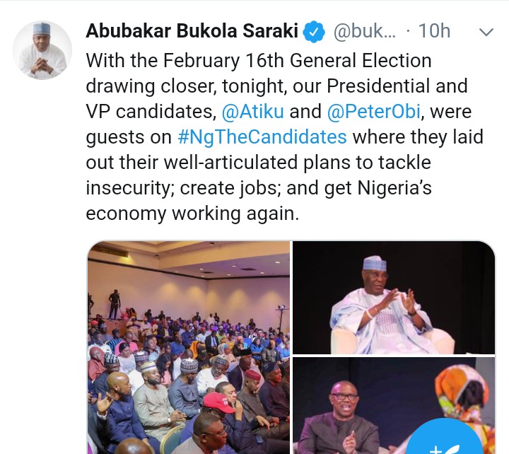Click the text "insecurity; create jobs"
This screenshot has width=509, height=454.
(180, 187)
